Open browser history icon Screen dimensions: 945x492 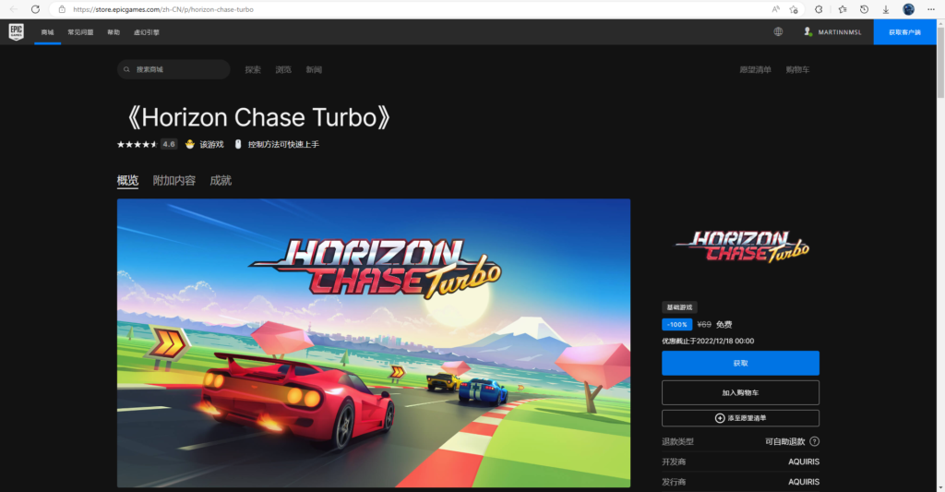pos(864,9)
